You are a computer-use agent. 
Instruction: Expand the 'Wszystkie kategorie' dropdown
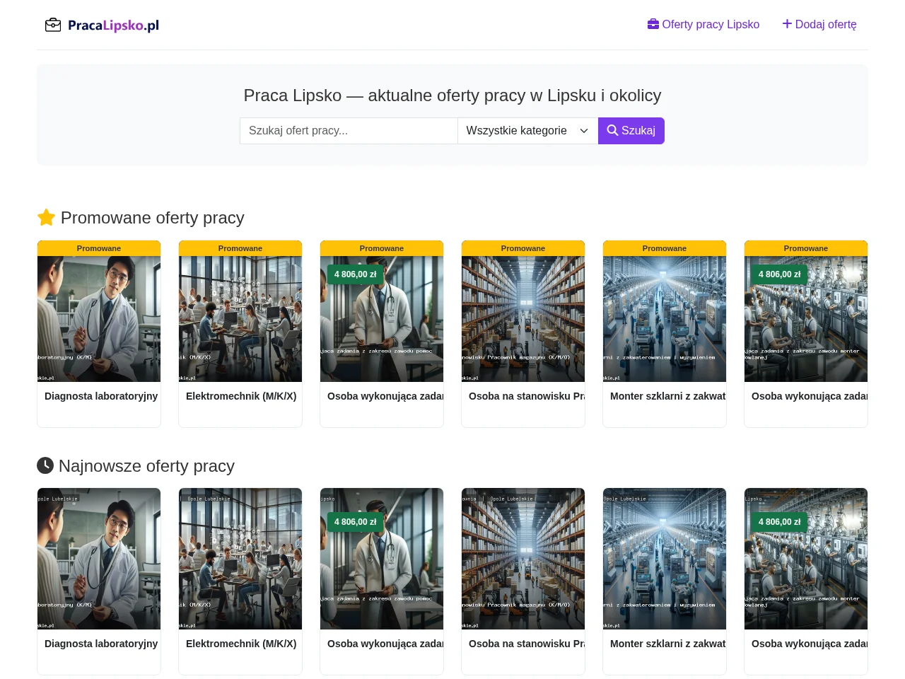pos(527,131)
